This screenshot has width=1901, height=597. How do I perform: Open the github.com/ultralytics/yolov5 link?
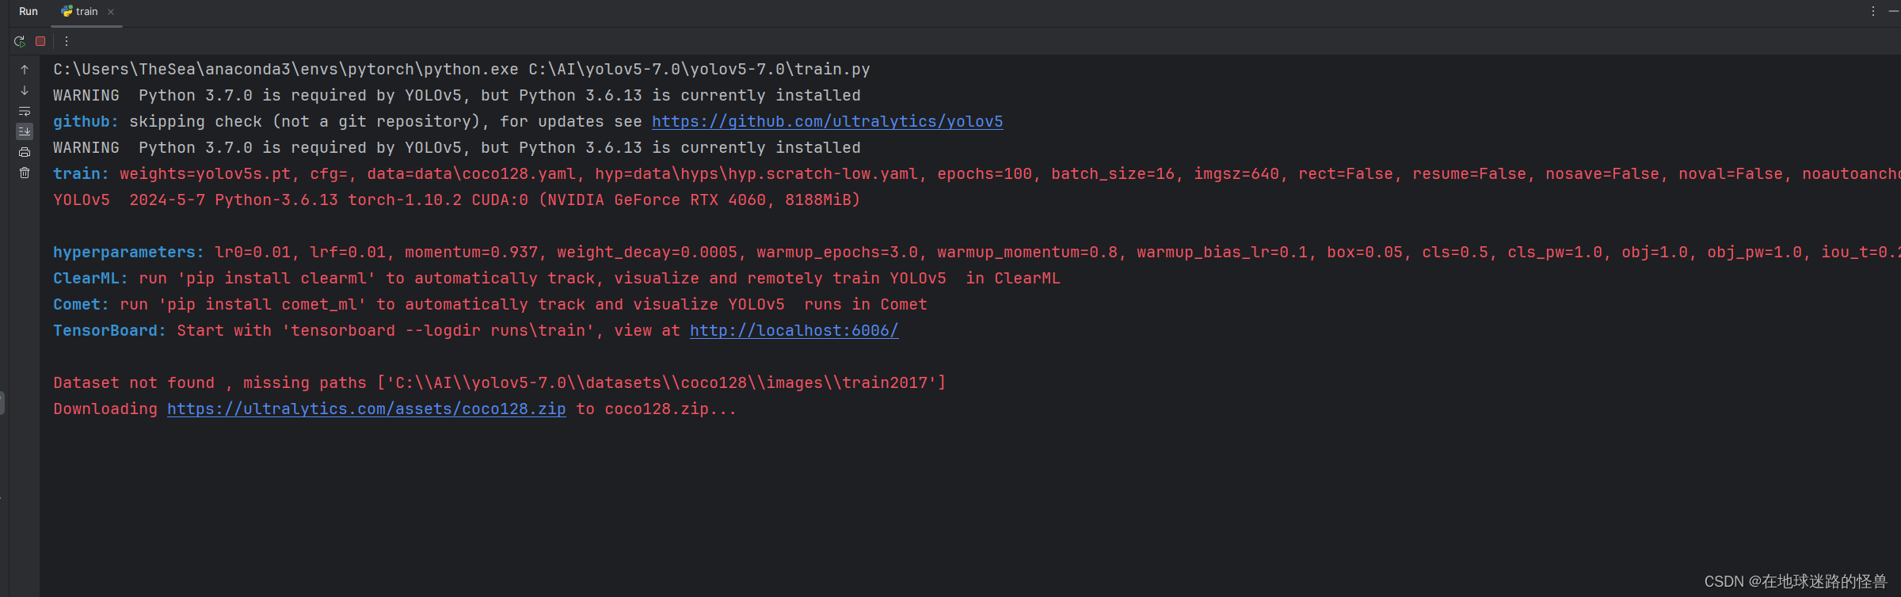tap(827, 121)
